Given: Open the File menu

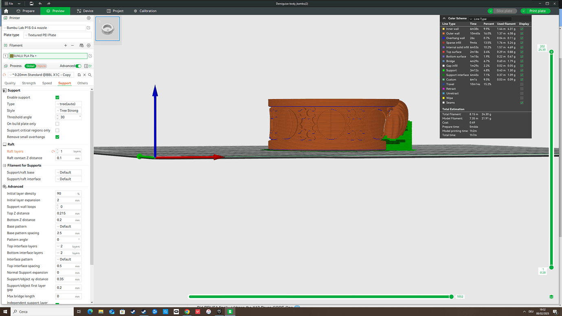Looking at the screenshot, I should click(9, 4).
